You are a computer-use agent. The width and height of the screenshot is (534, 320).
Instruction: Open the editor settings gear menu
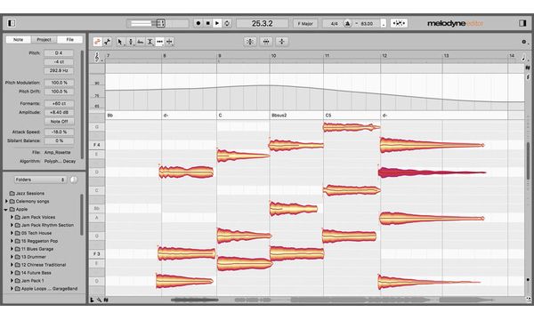pyautogui.click(x=524, y=42)
